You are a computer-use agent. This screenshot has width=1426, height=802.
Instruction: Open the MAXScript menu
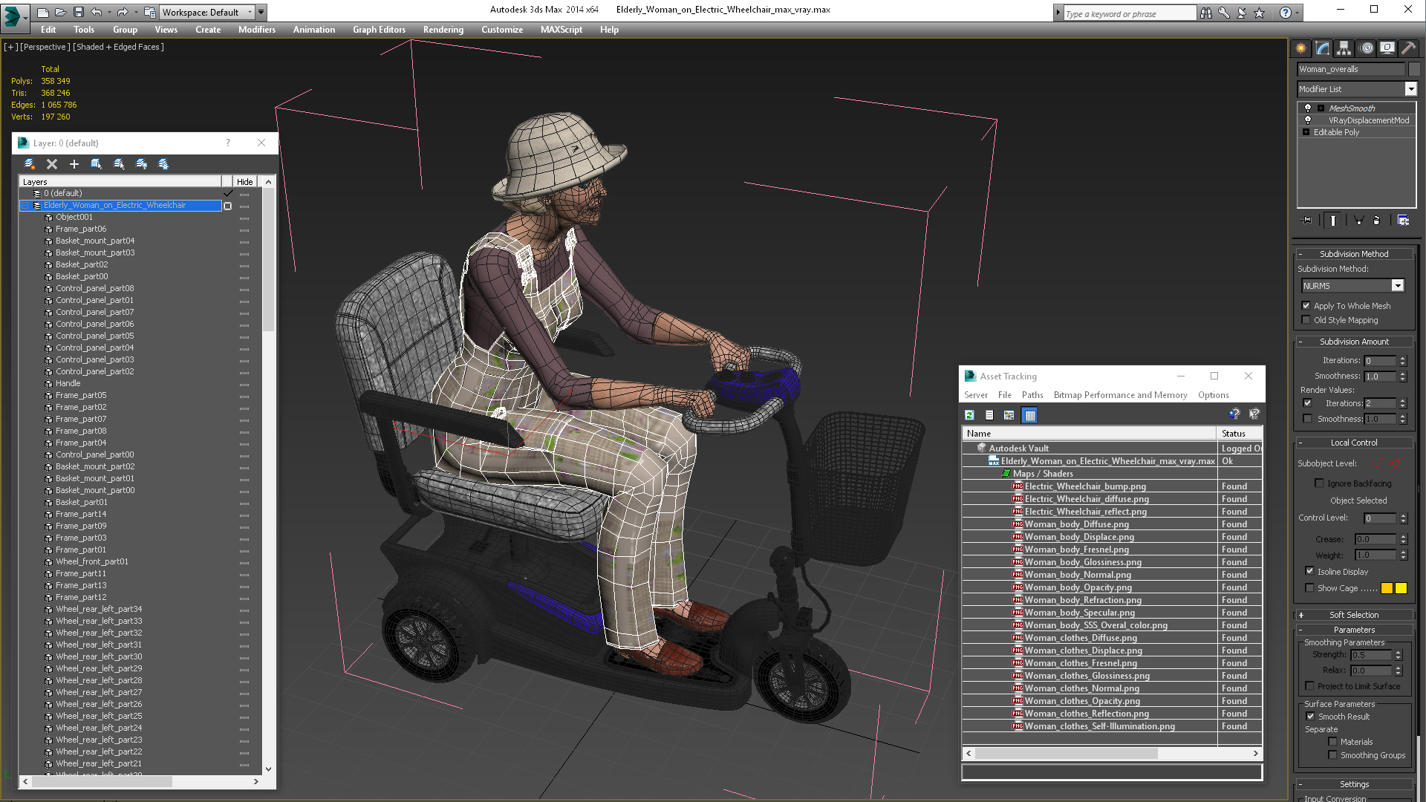click(561, 30)
